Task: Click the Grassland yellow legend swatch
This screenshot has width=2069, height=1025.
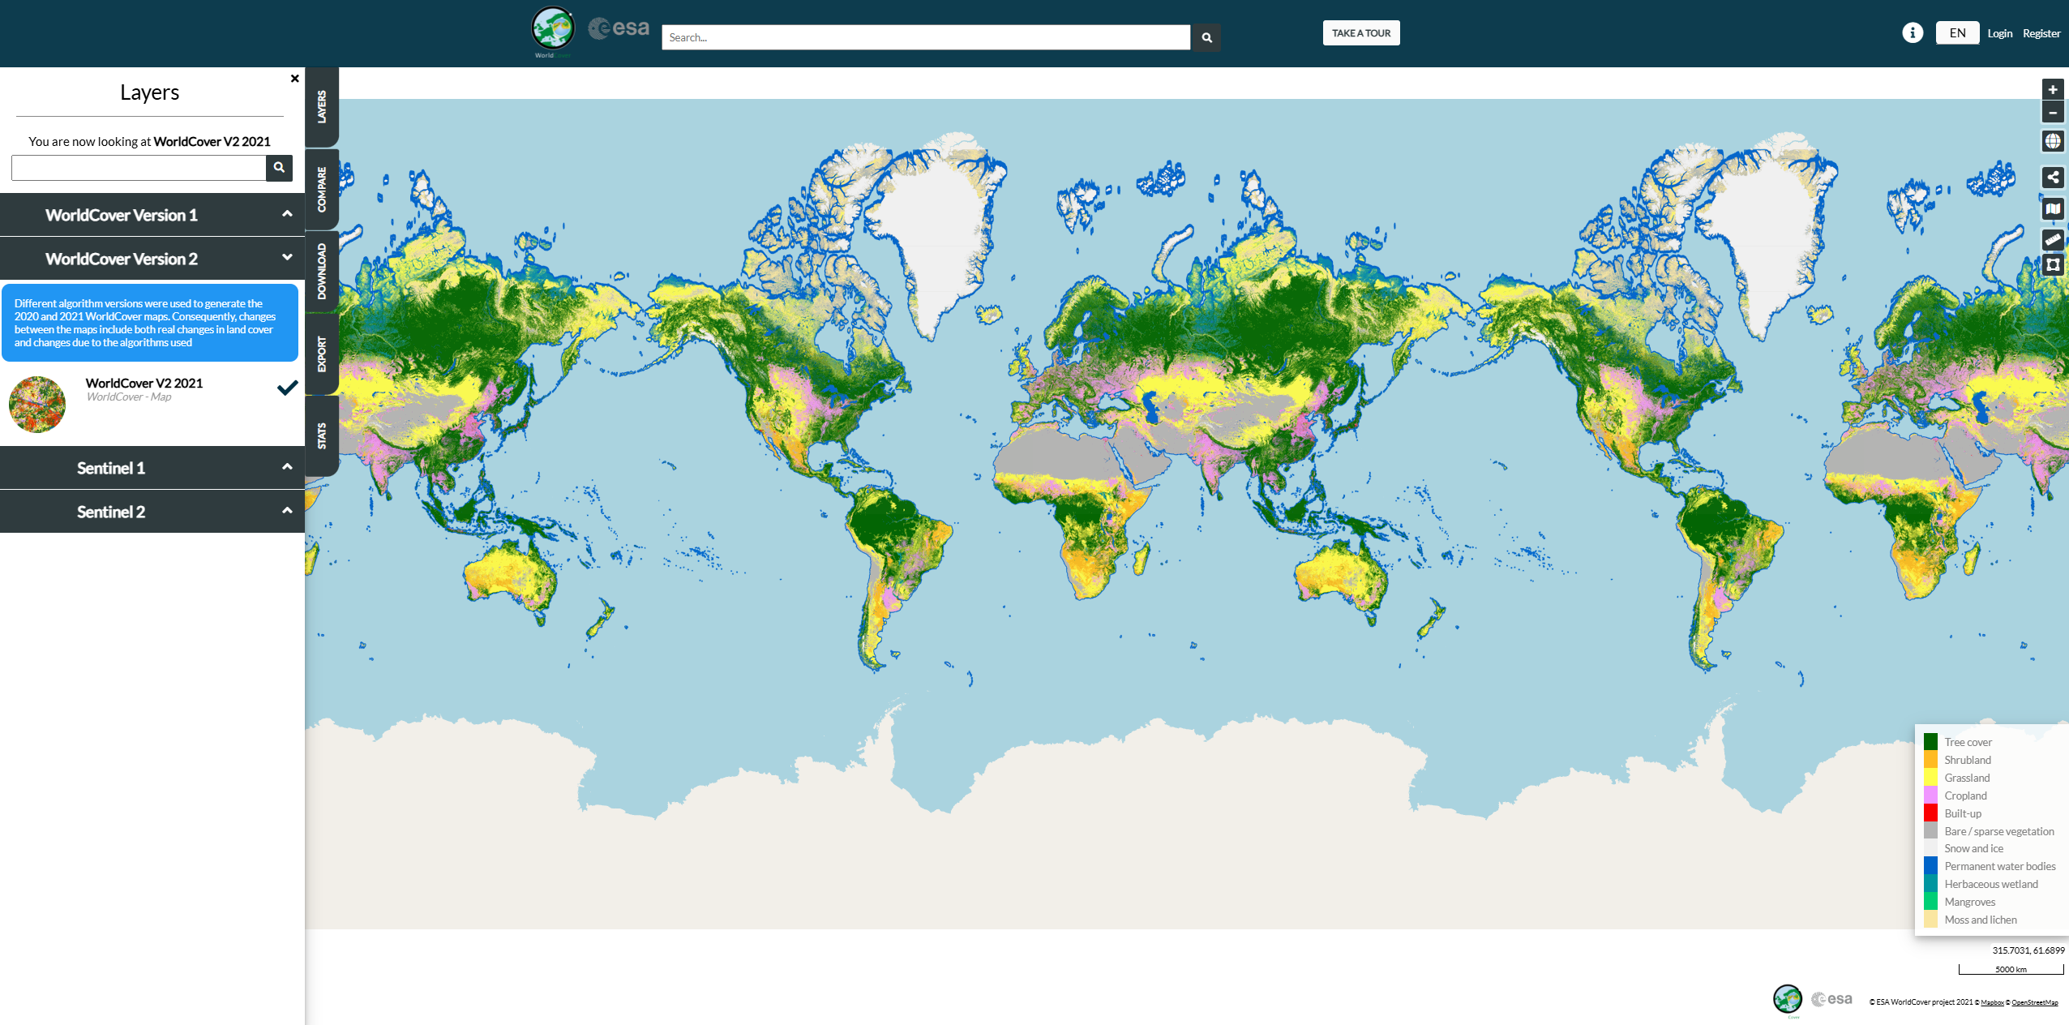Action: tap(1930, 778)
